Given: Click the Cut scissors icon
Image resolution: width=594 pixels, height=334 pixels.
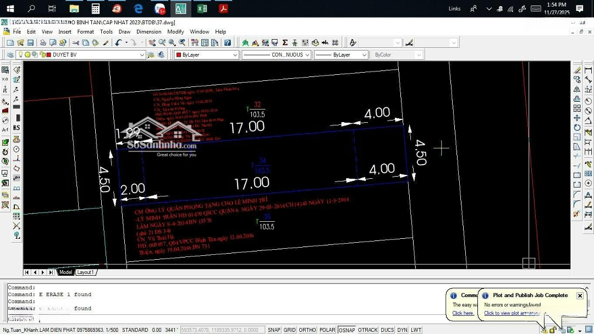Looking at the screenshot, I should (76, 43).
